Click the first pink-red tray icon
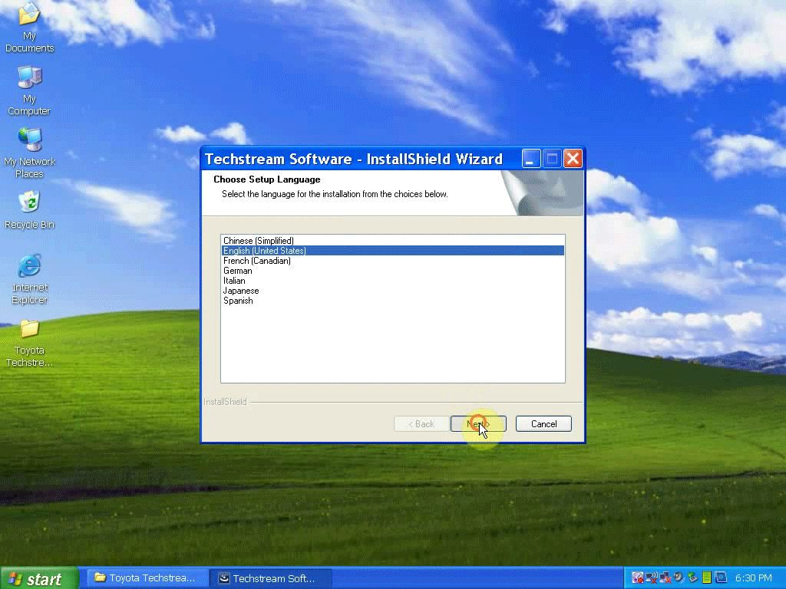This screenshot has width=786, height=589. click(638, 577)
